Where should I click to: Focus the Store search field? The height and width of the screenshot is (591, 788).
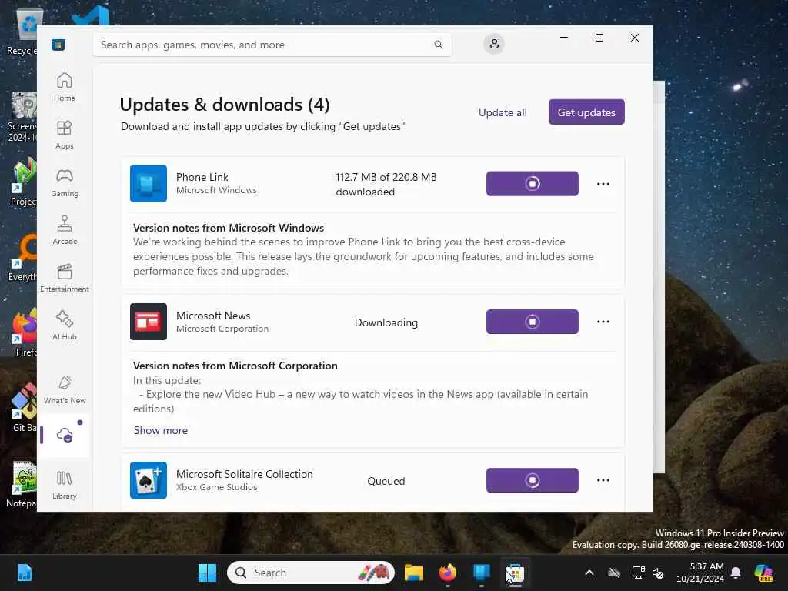point(272,45)
